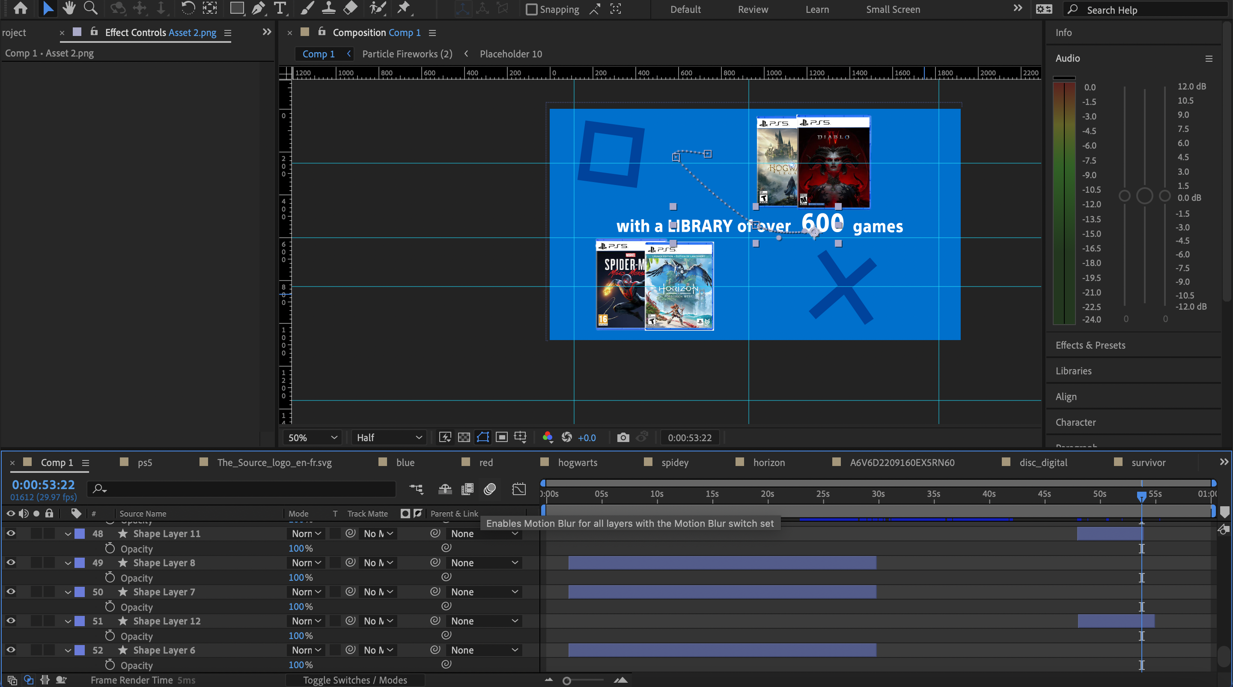The image size is (1233, 687).
Task: Select the Review workspace
Action: click(x=753, y=9)
